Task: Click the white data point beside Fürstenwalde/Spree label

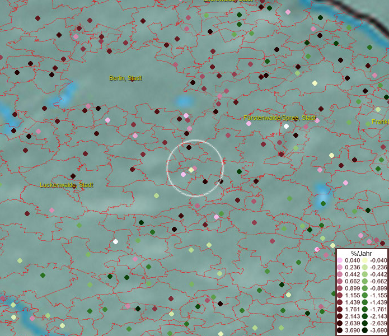Action: [x=286, y=127]
